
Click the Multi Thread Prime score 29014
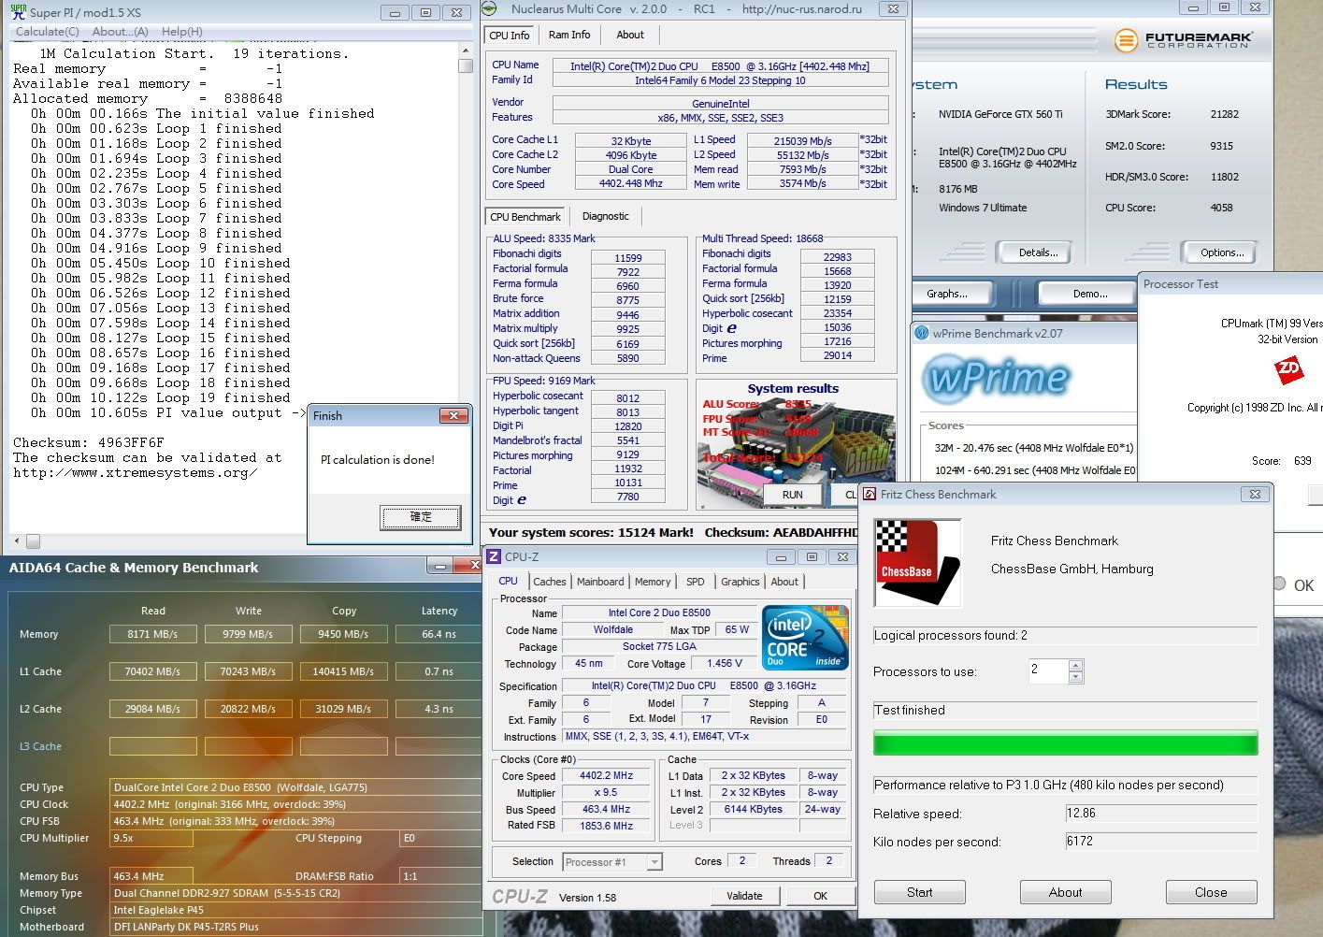(838, 355)
